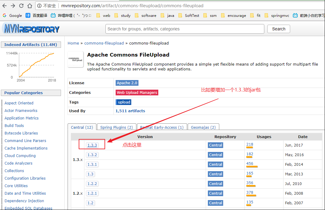
Task: Click the upload tag
Action: click(123, 102)
